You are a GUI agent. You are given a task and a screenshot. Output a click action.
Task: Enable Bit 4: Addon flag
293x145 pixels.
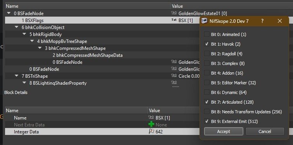click(x=207, y=73)
